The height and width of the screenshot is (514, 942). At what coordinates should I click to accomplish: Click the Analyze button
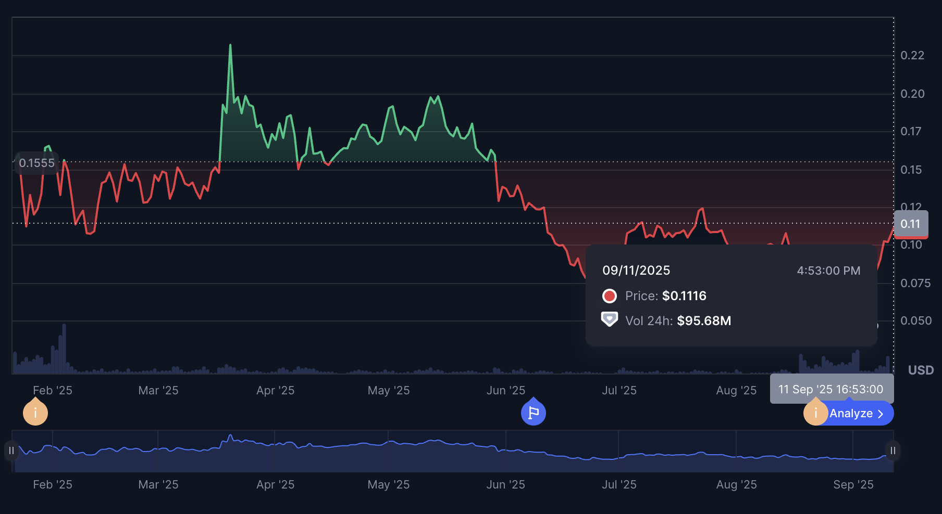point(852,413)
